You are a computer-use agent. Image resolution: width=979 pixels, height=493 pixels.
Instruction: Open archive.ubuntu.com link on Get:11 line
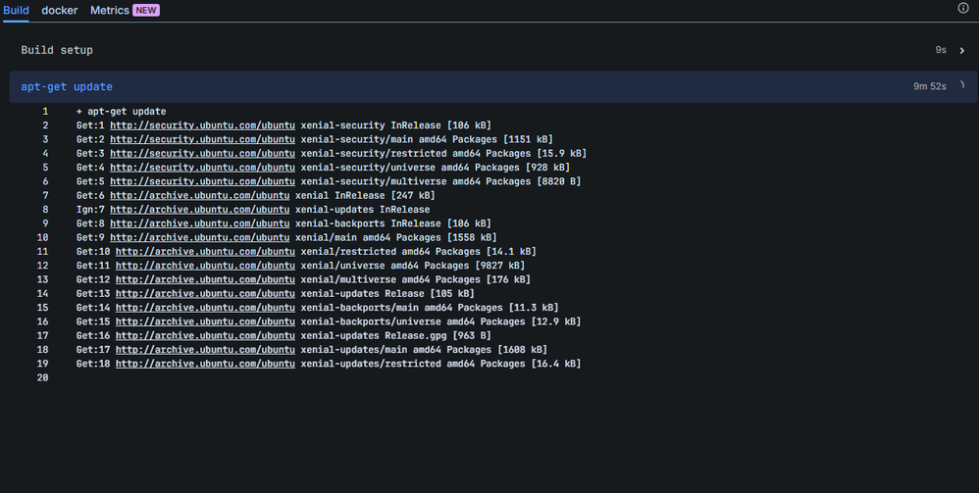[x=205, y=266]
